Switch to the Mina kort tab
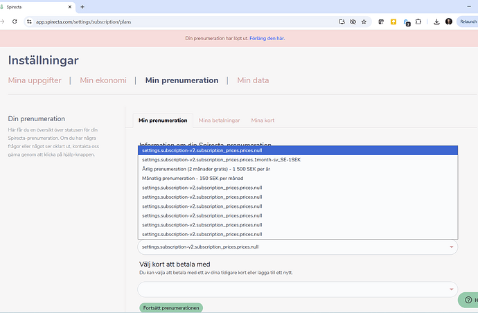Viewport: 478px width, 313px height. point(263,120)
